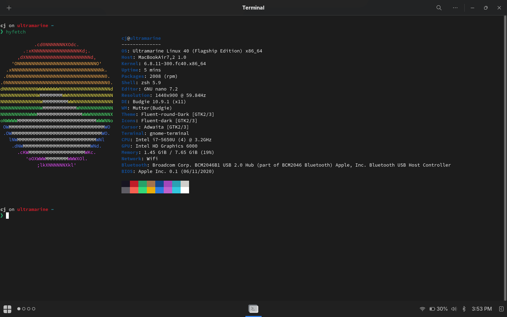This screenshot has height=317, width=507.
Task: Close the Terminal window
Action: 499,8
